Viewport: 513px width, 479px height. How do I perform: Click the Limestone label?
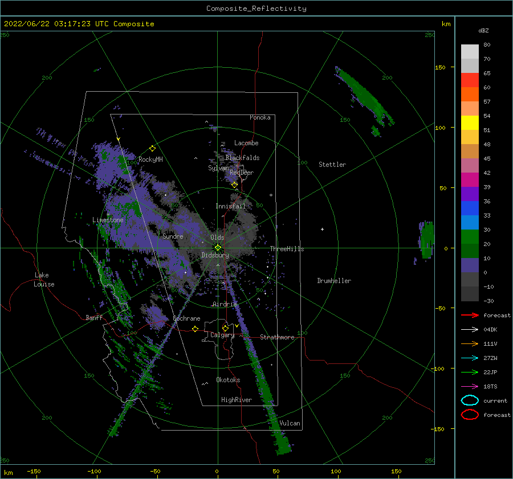click(x=108, y=220)
